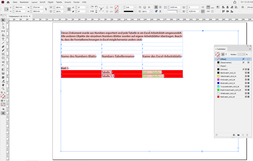
Task: Choose the Zoom tool magnifier
Action: click(3, 89)
